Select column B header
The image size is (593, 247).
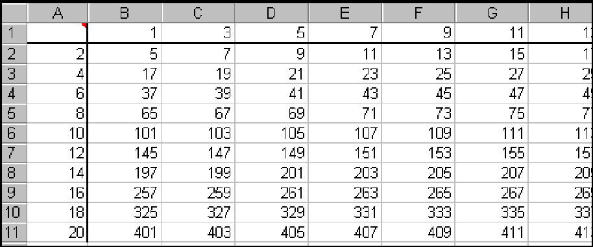click(125, 14)
